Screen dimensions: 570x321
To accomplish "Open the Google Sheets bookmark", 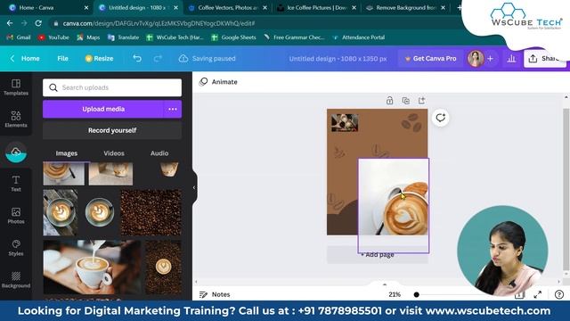I will click(233, 37).
